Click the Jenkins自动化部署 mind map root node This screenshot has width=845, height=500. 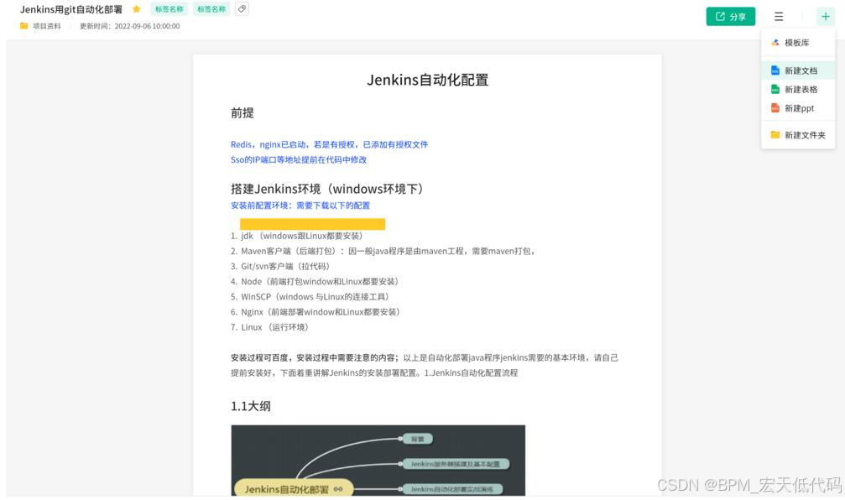[x=293, y=489]
